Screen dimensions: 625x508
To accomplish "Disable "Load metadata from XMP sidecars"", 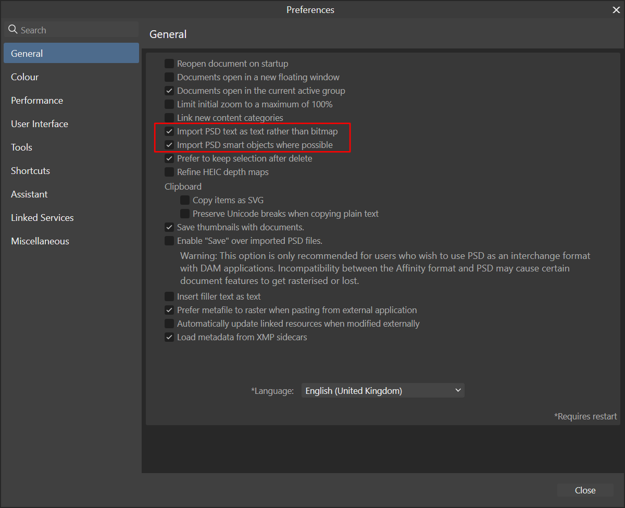I will [x=169, y=337].
